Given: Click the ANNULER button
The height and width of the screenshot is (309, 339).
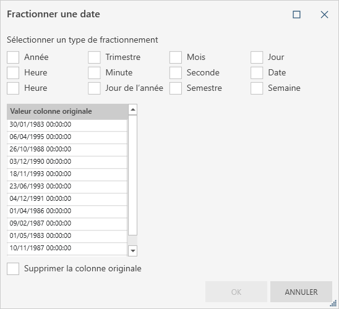Looking at the screenshot, I should (x=301, y=292).
